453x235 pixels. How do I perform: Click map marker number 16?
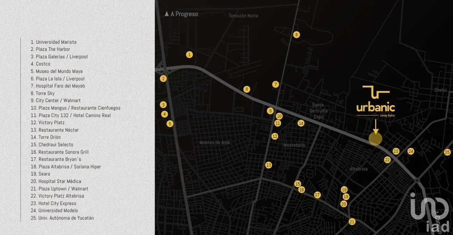click(x=302, y=190)
